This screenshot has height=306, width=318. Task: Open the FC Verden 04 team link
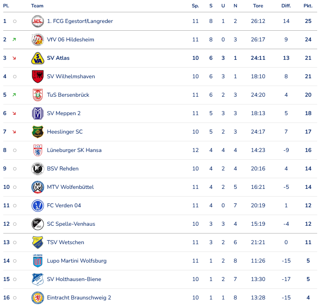point(64,206)
